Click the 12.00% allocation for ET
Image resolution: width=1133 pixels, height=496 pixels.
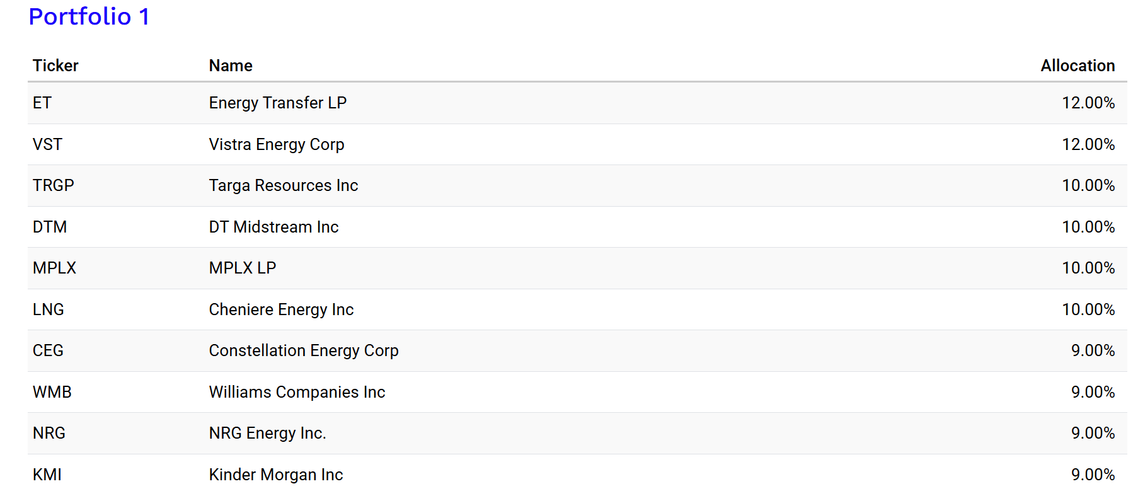pyautogui.click(x=1088, y=103)
